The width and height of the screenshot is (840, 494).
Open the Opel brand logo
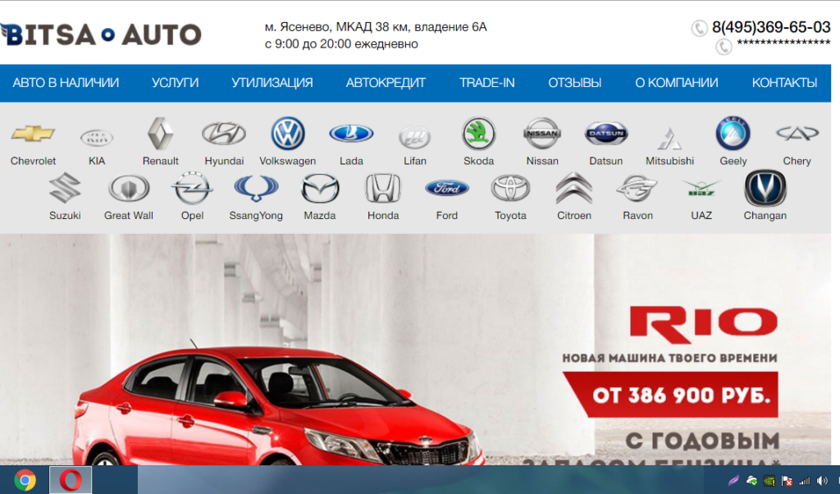192,188
